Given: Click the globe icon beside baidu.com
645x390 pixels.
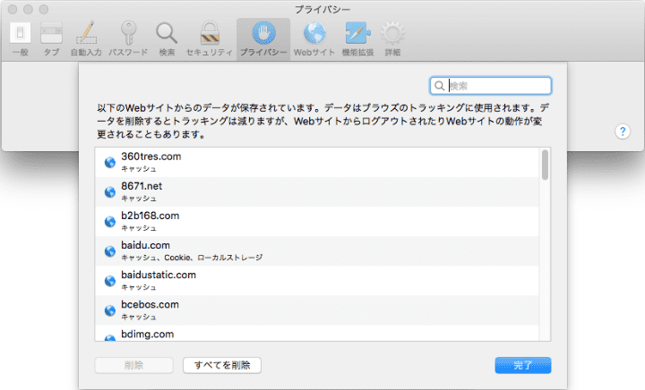Looking at the screenshot, I should pos(110,251).
